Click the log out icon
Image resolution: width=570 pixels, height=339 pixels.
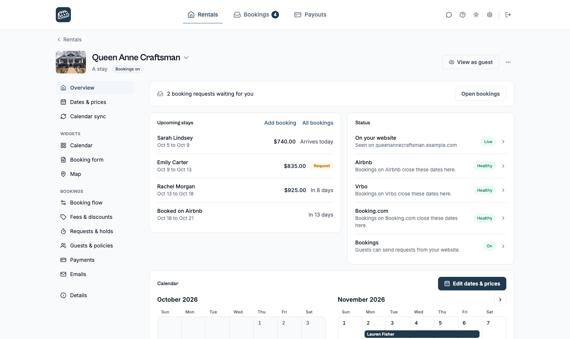pyautogui.click(x=508, y=15)
